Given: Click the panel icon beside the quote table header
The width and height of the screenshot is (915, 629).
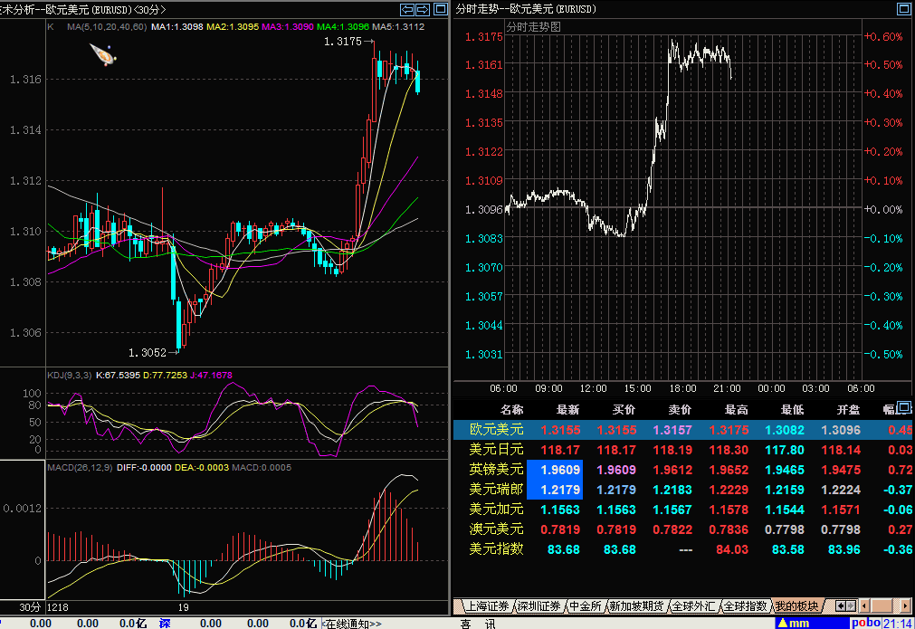Looking at the screenshot, I should click(905, 409).
